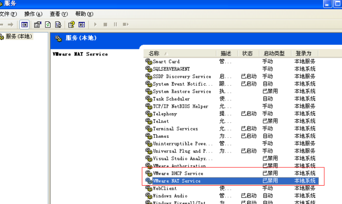Image resolution: width=342 pixels, height=204 pixels.
Task: Select the SSDP Discovery Service row
Action: (231, 76)
